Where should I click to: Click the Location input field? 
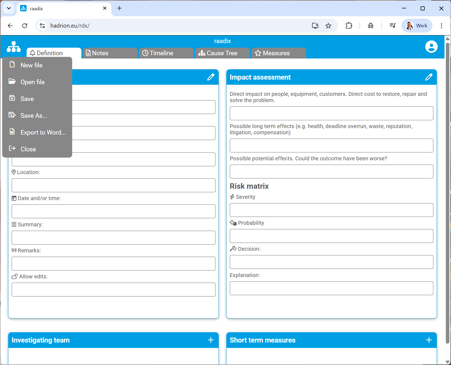tap(113, 185)
